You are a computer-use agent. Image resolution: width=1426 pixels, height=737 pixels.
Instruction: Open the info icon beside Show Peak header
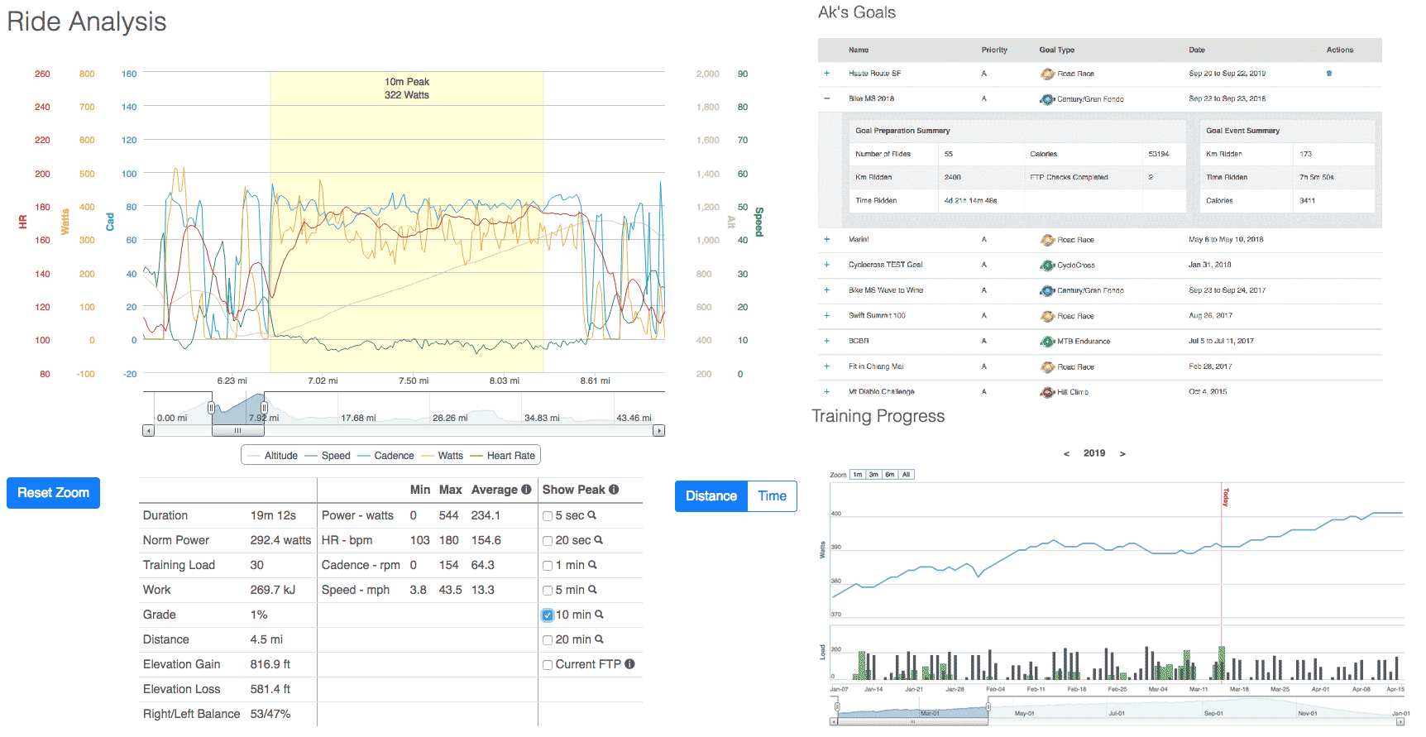pyautogui.click(x=614, y=490)
